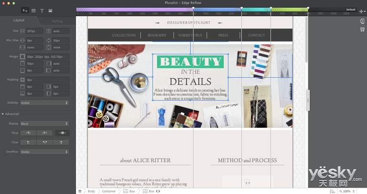The height and width of the screenshot is (194, 367).
Task: Add a new breakpoint with plus button
Action: (362, 11)
